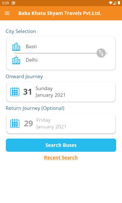Tap the cellular signal status icon

pyautogui.click(x=115, y=3)
